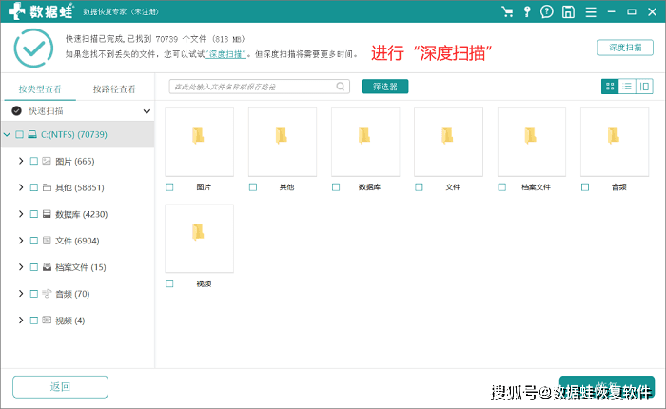The width and height of the screenshot is (666, 409).
Task: Click the 返回 back button
Action: pos(60,386)
